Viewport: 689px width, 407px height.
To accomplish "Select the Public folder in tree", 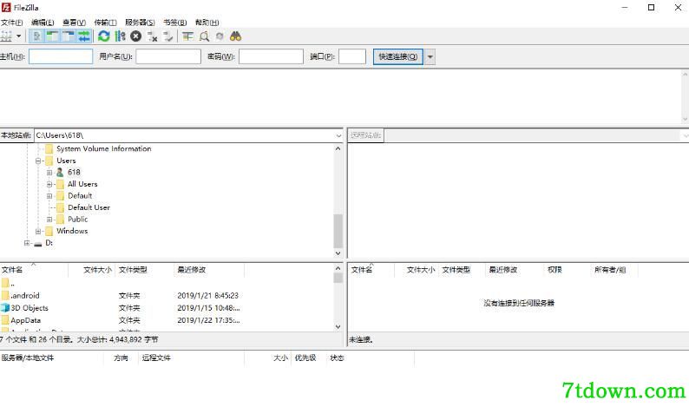I will 78,220.
